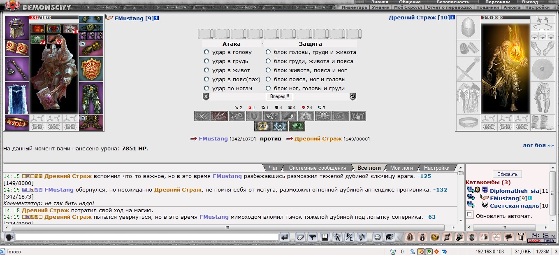Screen dimensions: 559x255
Task: Toggle the CLOCK label on the timer
Action: click(x=534, y=241)
